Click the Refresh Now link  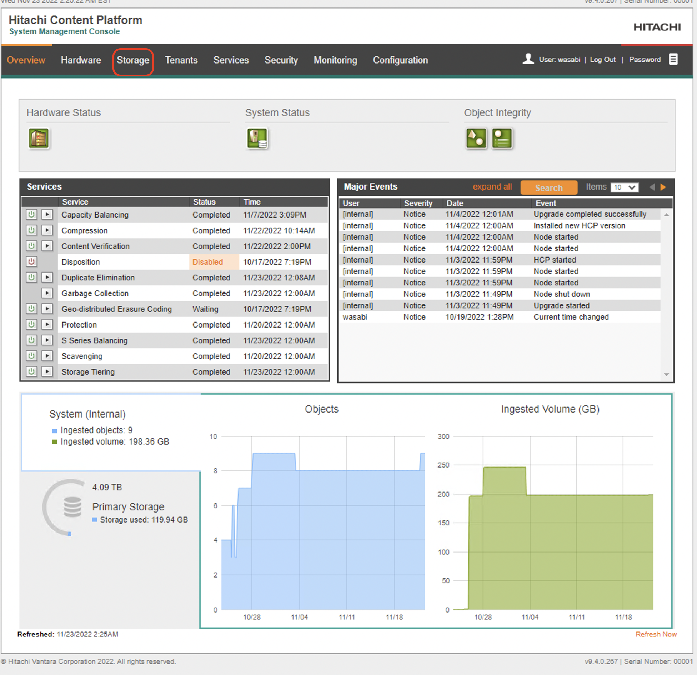tap(656, 634)
